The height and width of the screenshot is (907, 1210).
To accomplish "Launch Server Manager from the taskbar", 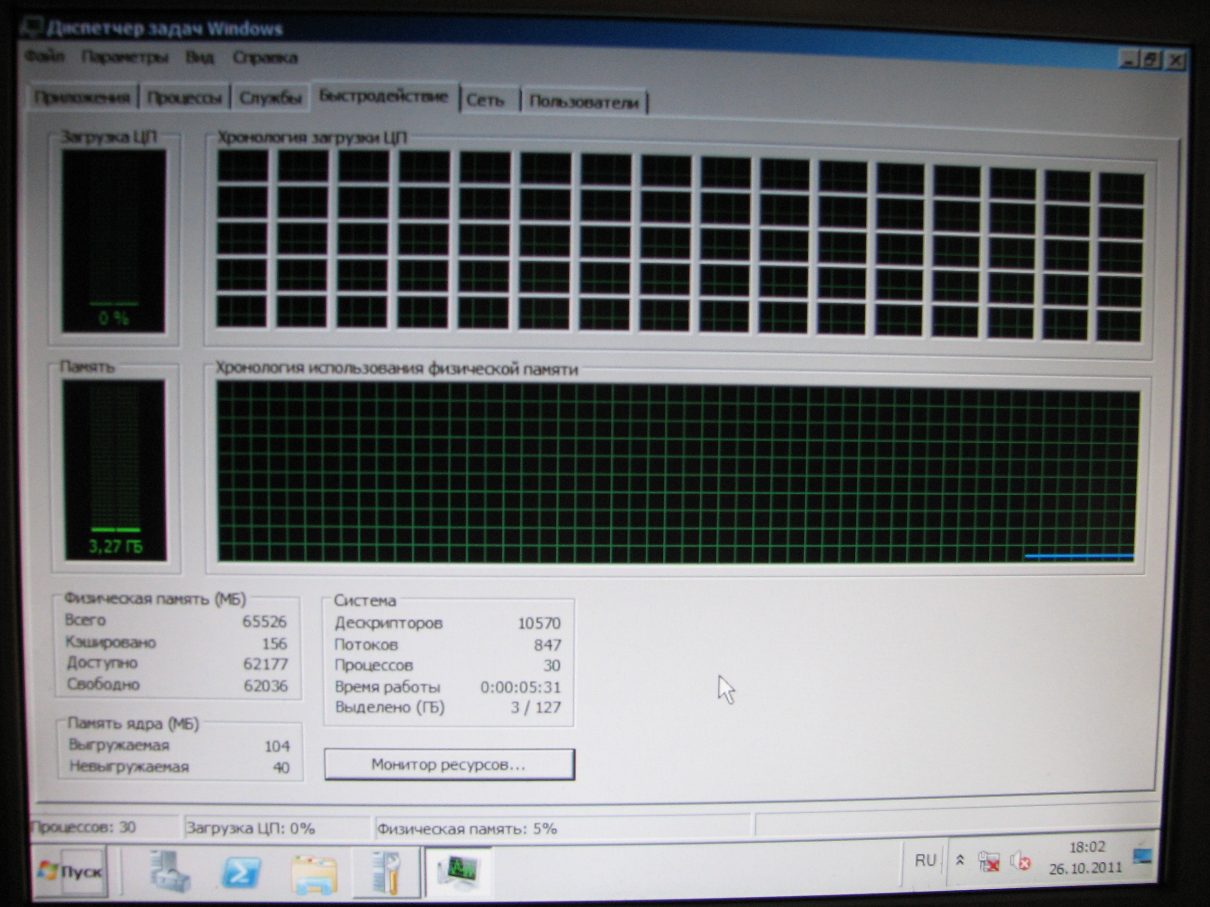I will tap(169, 872).
